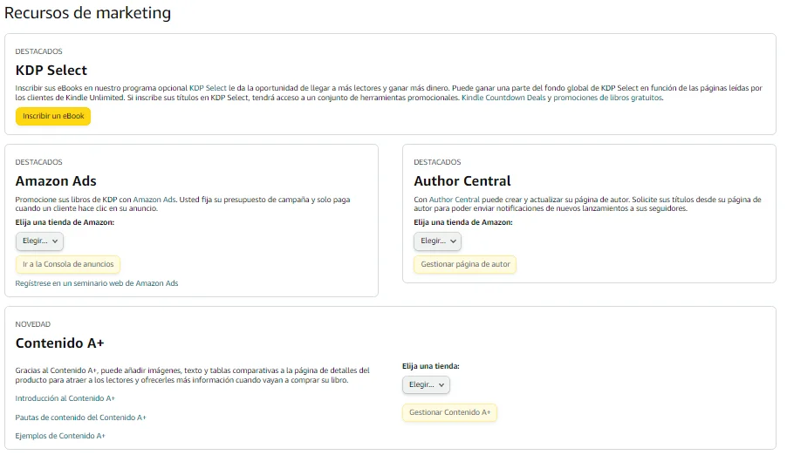Click DESTACADOS label above Amazon Ads
Screen dimensions: 787x455
click(39, 162)
